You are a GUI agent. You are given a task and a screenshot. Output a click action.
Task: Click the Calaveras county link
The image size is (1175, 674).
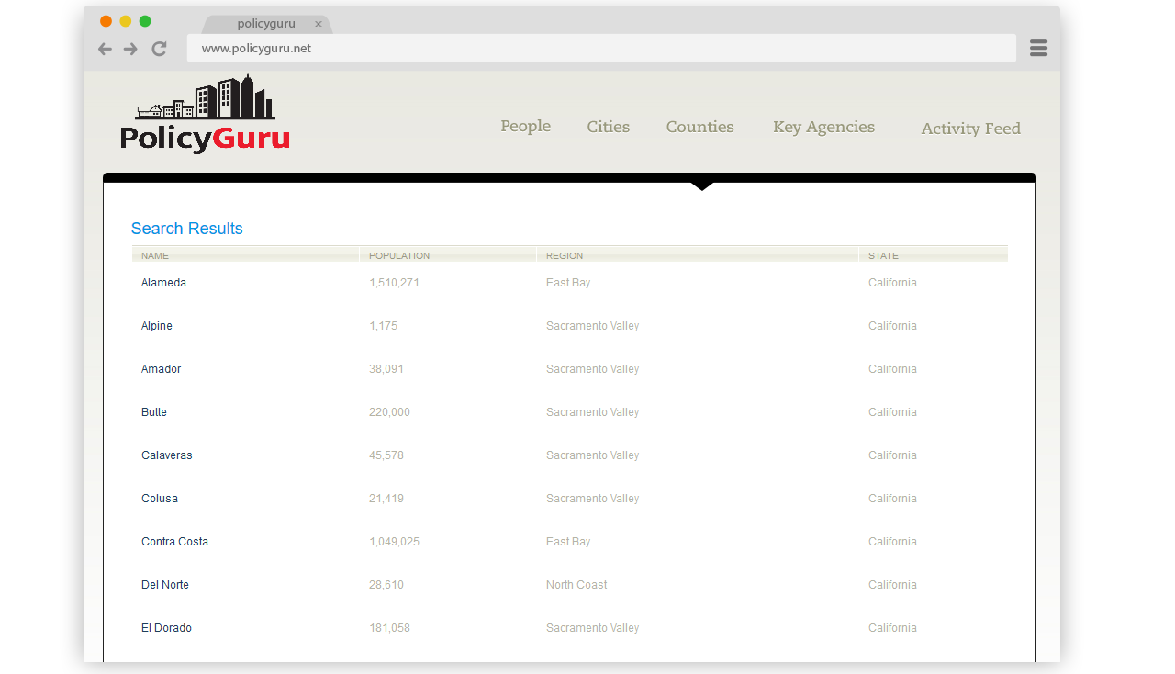pos(167,455)
